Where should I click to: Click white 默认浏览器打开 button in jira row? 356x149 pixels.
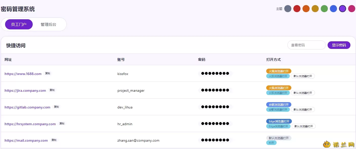(303, 93)
